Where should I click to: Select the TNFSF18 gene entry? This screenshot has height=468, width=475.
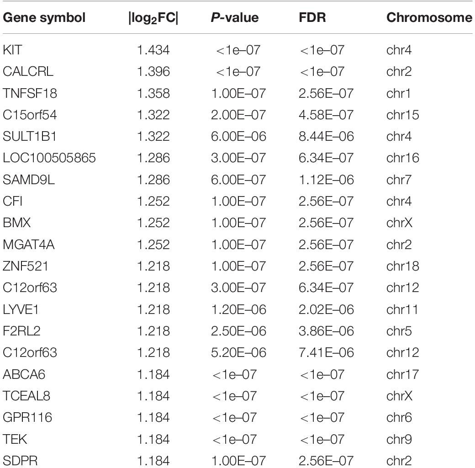point(30,93)
